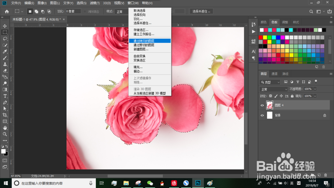Open Layers panel menu
Viewport: 334px width, 188px height.
[331, 74]
